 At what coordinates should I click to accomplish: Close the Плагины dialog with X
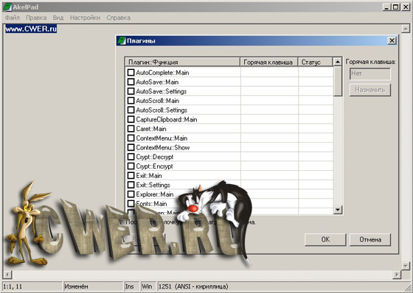392,40
